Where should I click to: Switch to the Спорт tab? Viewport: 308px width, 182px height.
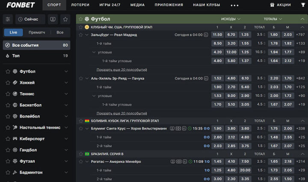pos(54,5)
